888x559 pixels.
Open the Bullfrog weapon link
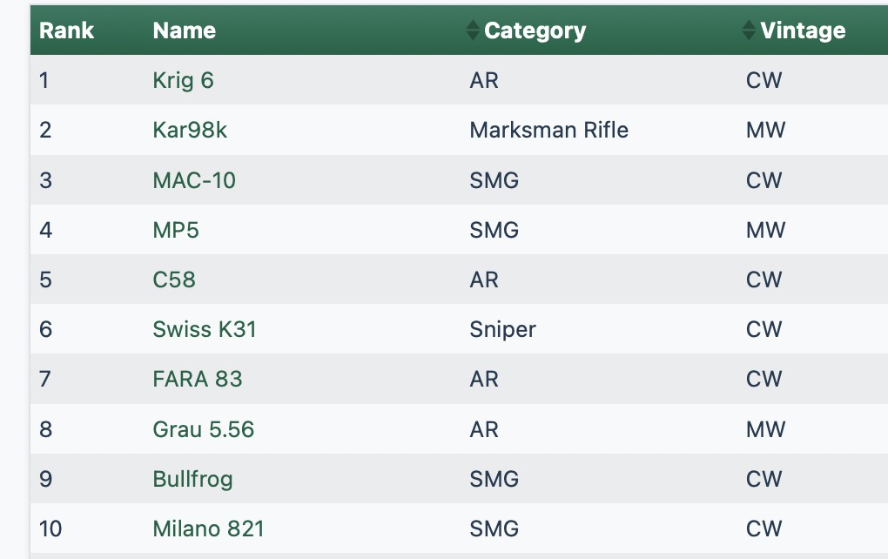coord(192,479)
